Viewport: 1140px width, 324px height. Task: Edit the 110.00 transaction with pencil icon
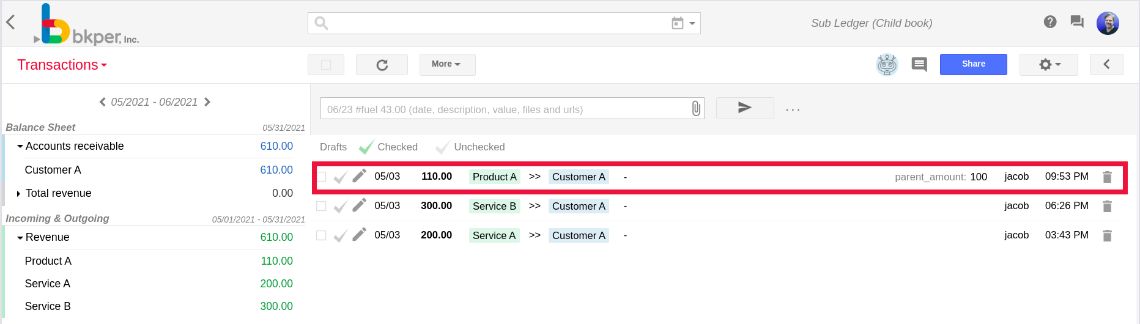click(360, 175)
